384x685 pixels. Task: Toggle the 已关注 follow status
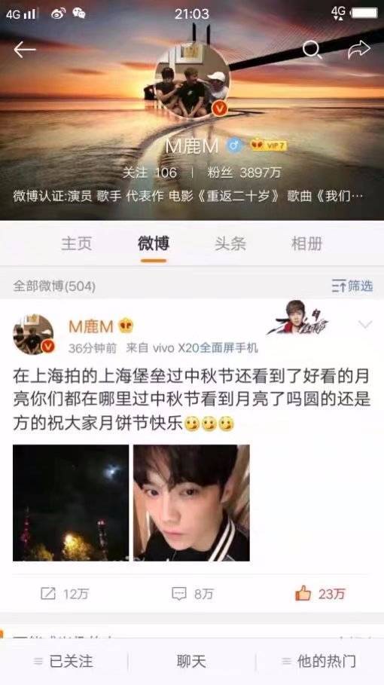click(x=63, y=661)
